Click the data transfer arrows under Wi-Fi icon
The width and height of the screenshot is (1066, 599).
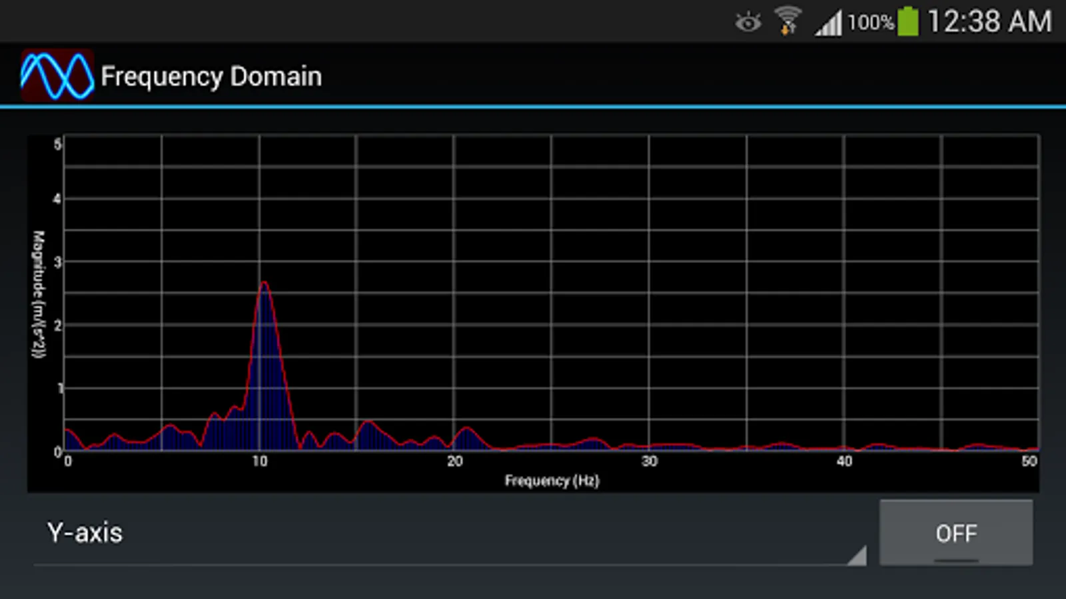(788, 30)
